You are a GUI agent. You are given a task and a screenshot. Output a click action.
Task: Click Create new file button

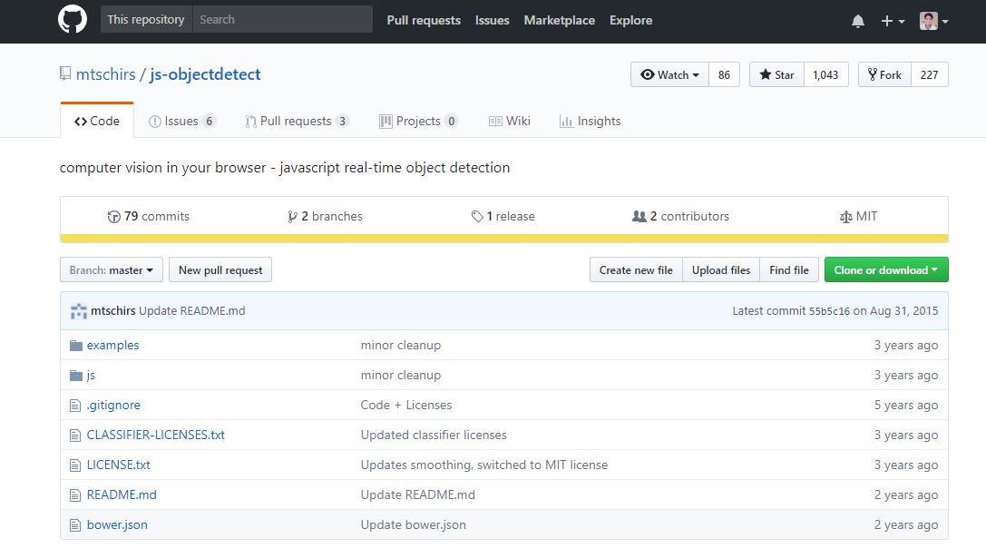click(x=636, y=269)
